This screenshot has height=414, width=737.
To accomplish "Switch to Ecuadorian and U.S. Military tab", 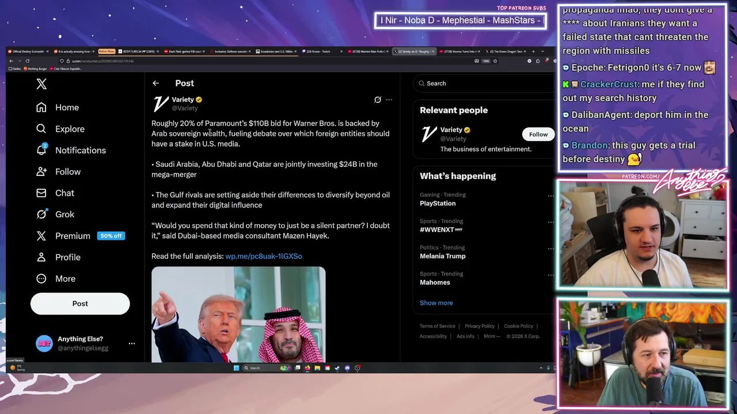I will click(x=276, y=52).
